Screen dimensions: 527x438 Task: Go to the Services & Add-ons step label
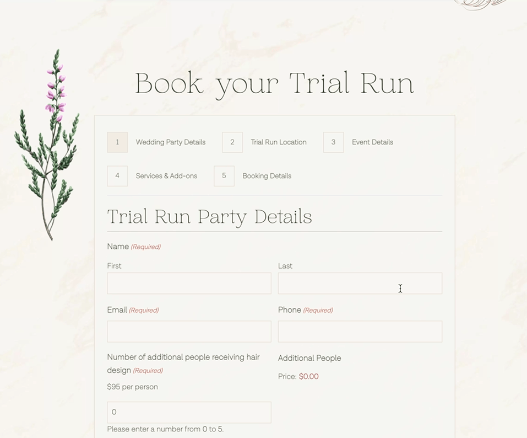point(166,176)
